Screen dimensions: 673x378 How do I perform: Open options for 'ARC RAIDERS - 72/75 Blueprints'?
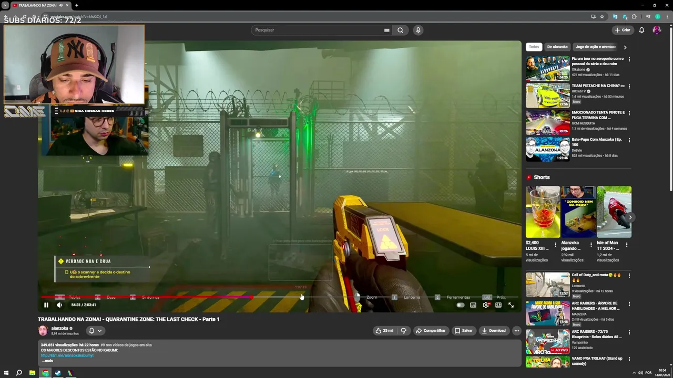[629, 333]
